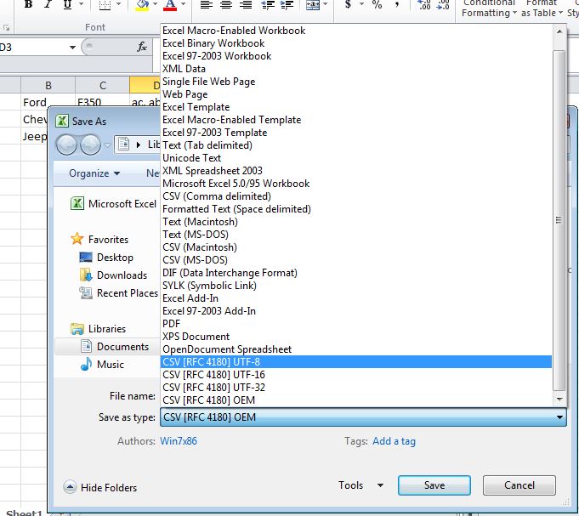
Task: Choose Excel Macro-Enabled Workbook type
Action: 356,31
